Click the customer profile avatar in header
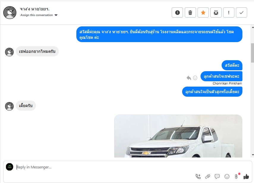 click(x=10, y=13)
